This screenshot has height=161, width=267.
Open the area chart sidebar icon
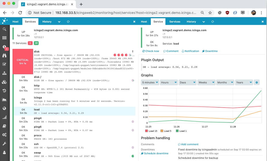point(4,100)
